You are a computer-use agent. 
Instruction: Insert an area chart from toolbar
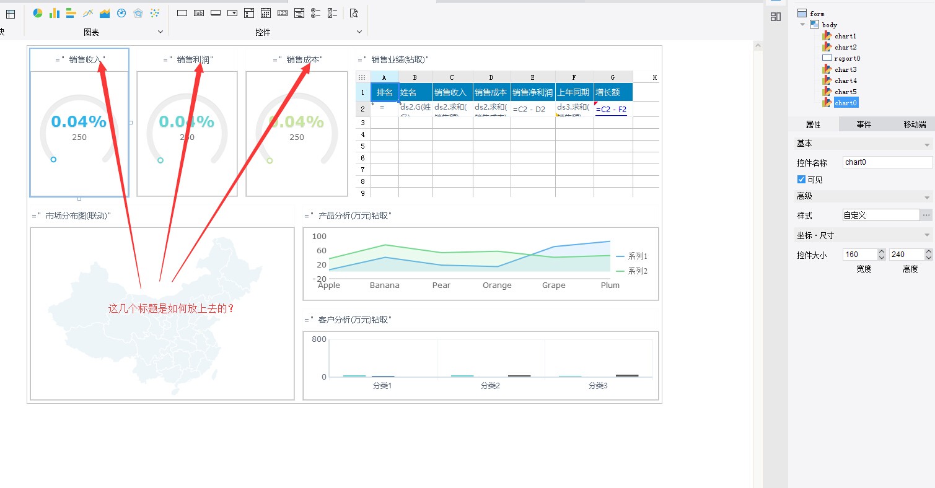pos(105,13)
